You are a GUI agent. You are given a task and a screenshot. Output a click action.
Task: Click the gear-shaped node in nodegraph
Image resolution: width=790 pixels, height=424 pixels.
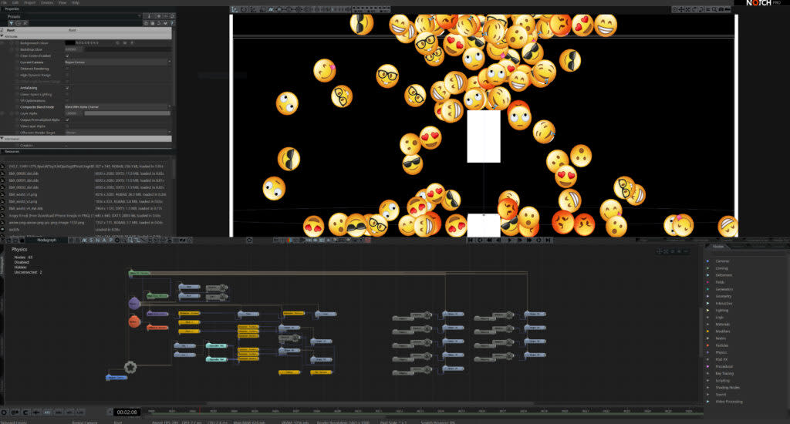[x=130, y=367]
